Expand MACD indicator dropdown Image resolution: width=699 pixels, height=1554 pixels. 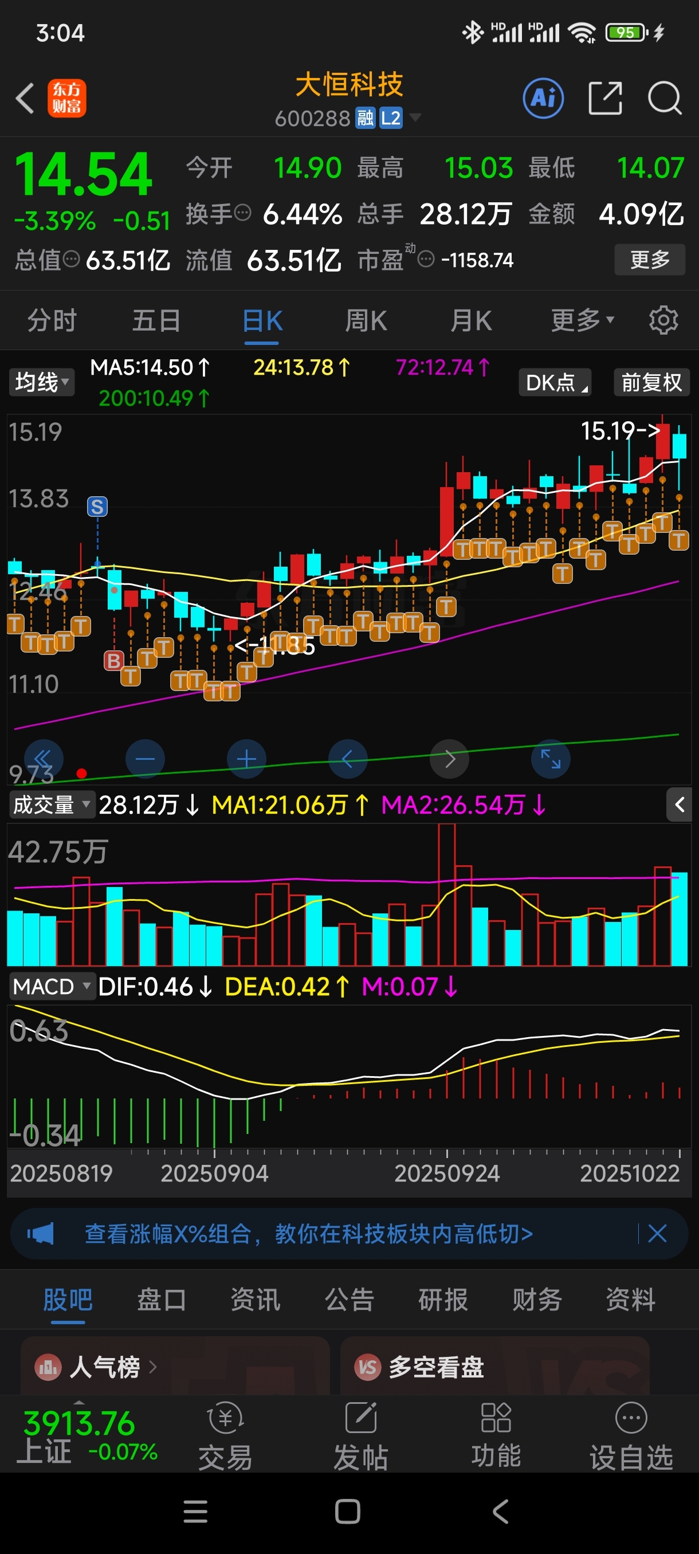[52, 987]
